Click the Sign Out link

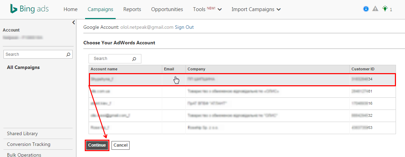pyautogui.click(x=184, y=27)
